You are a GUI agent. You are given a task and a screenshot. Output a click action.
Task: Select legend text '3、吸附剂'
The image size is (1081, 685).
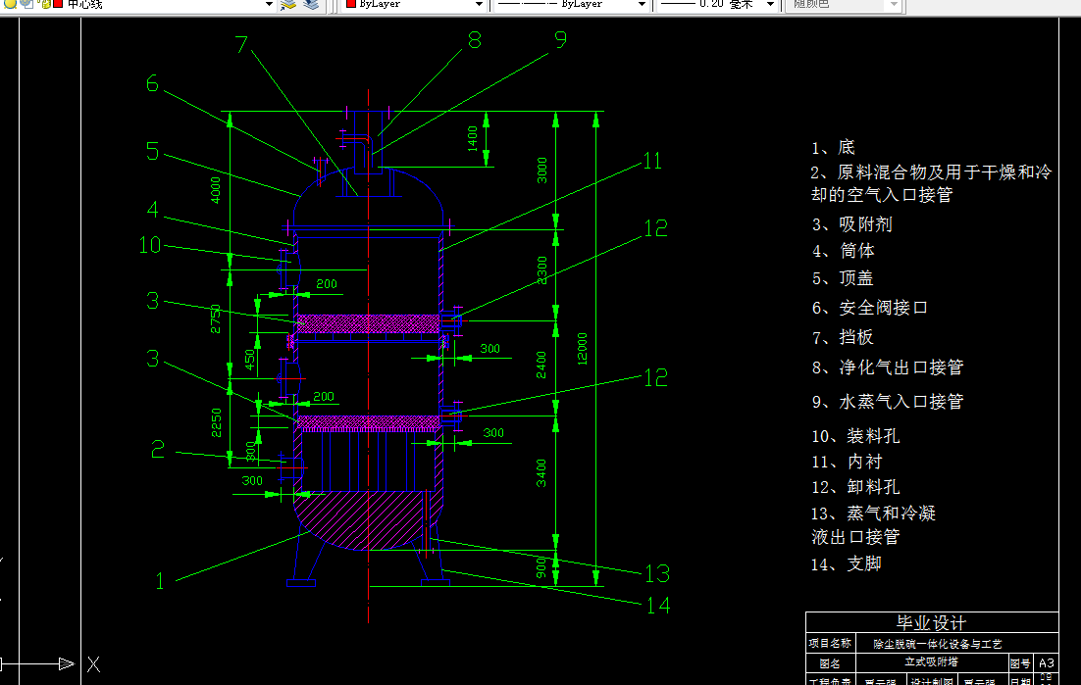pyautogui.click(x=852, y=224)
